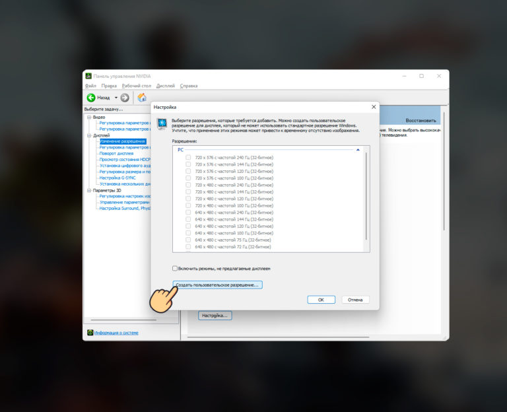
Task: Select Поворот дисплея in the tree
Action: tap(116, 154)
